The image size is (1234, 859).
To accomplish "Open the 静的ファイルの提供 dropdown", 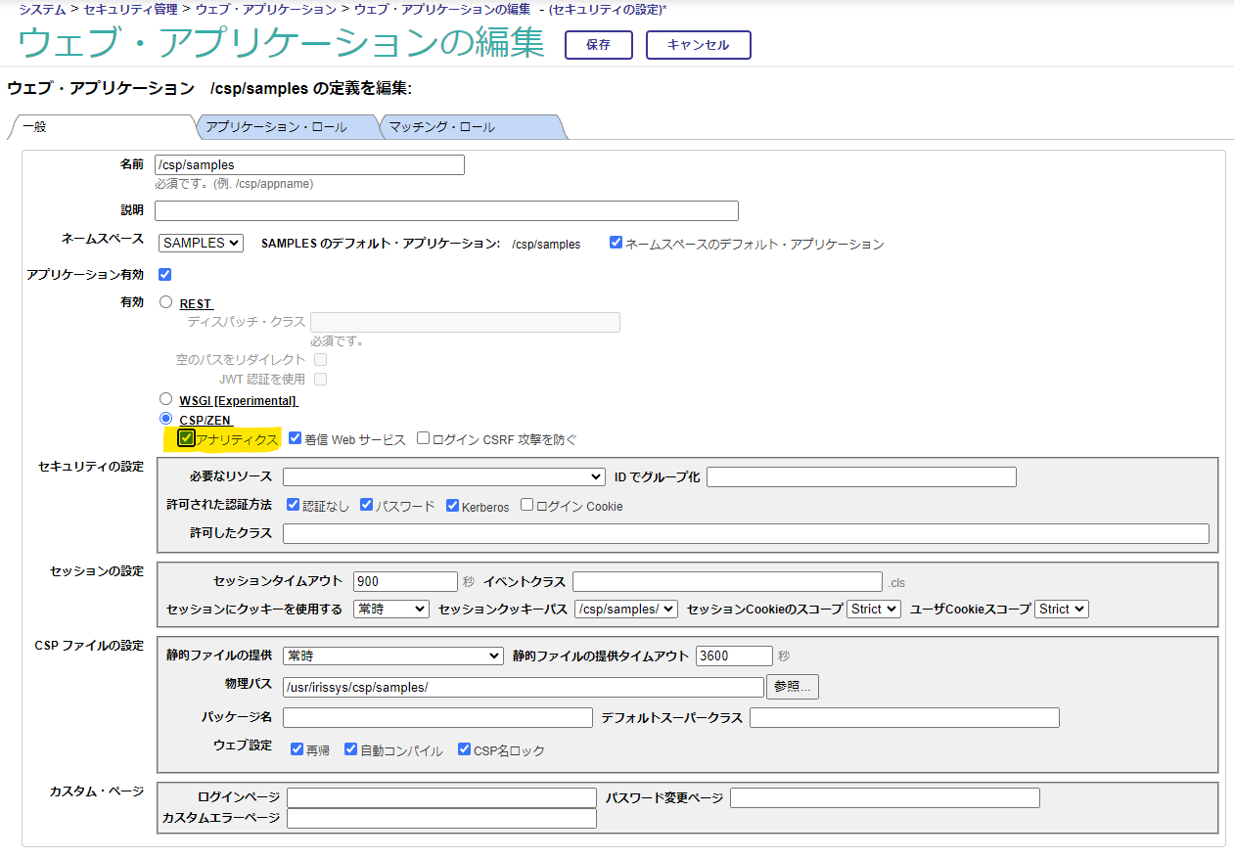I will click(x=392, y=656).
